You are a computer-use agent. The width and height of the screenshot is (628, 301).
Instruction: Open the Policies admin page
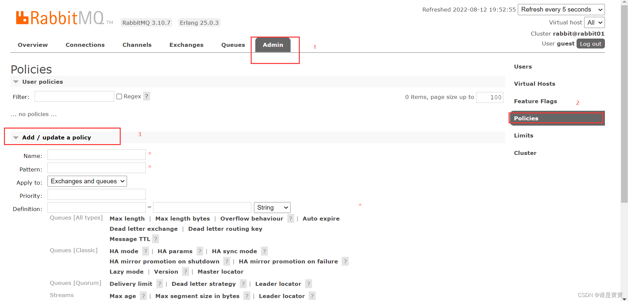(557, 118)
